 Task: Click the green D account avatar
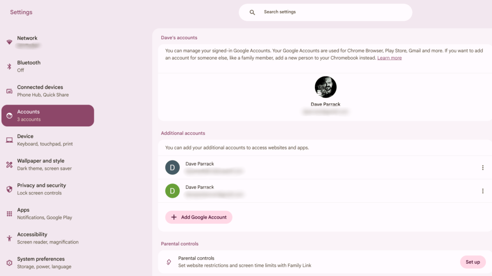tap(172, 191)
